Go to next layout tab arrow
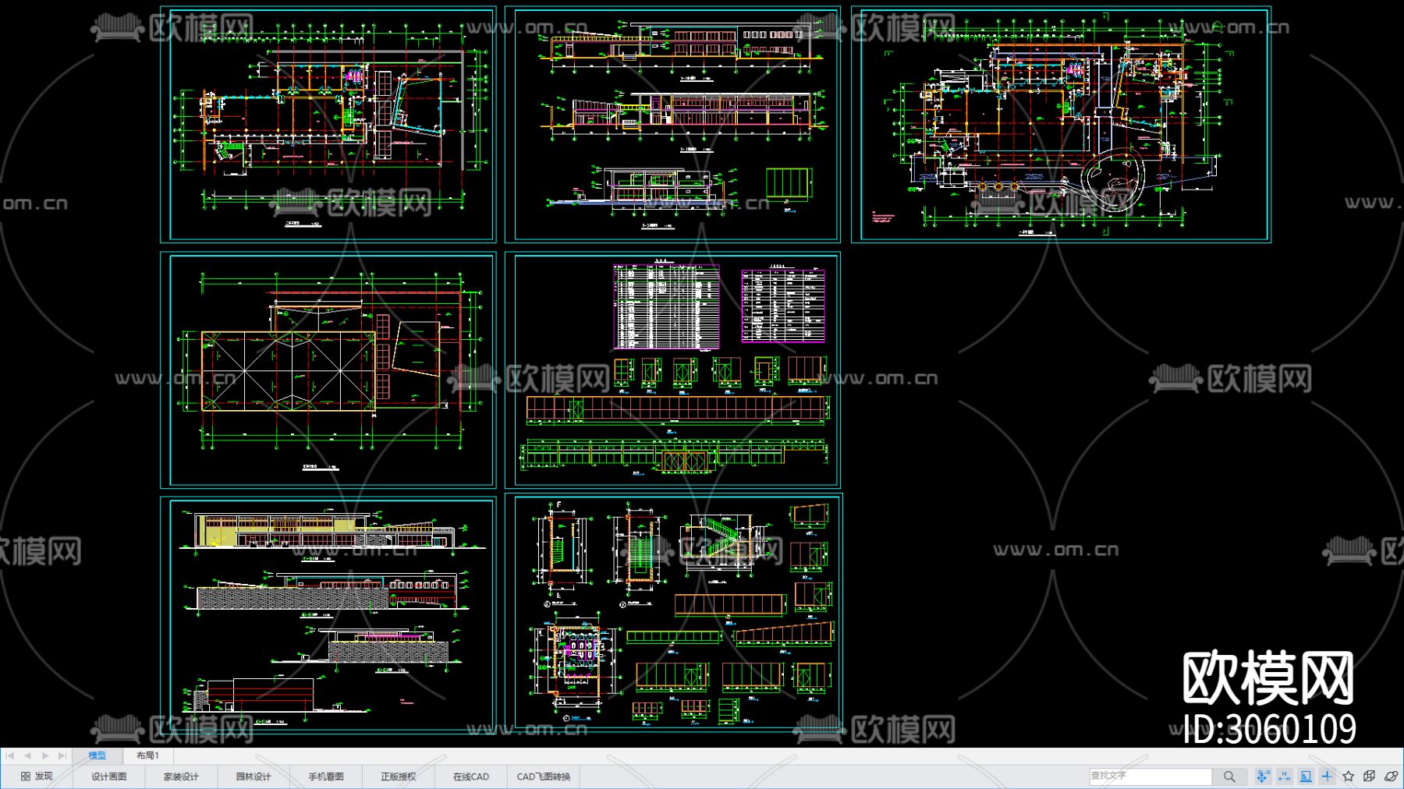1404x789 pixels. tap(44, 755)
